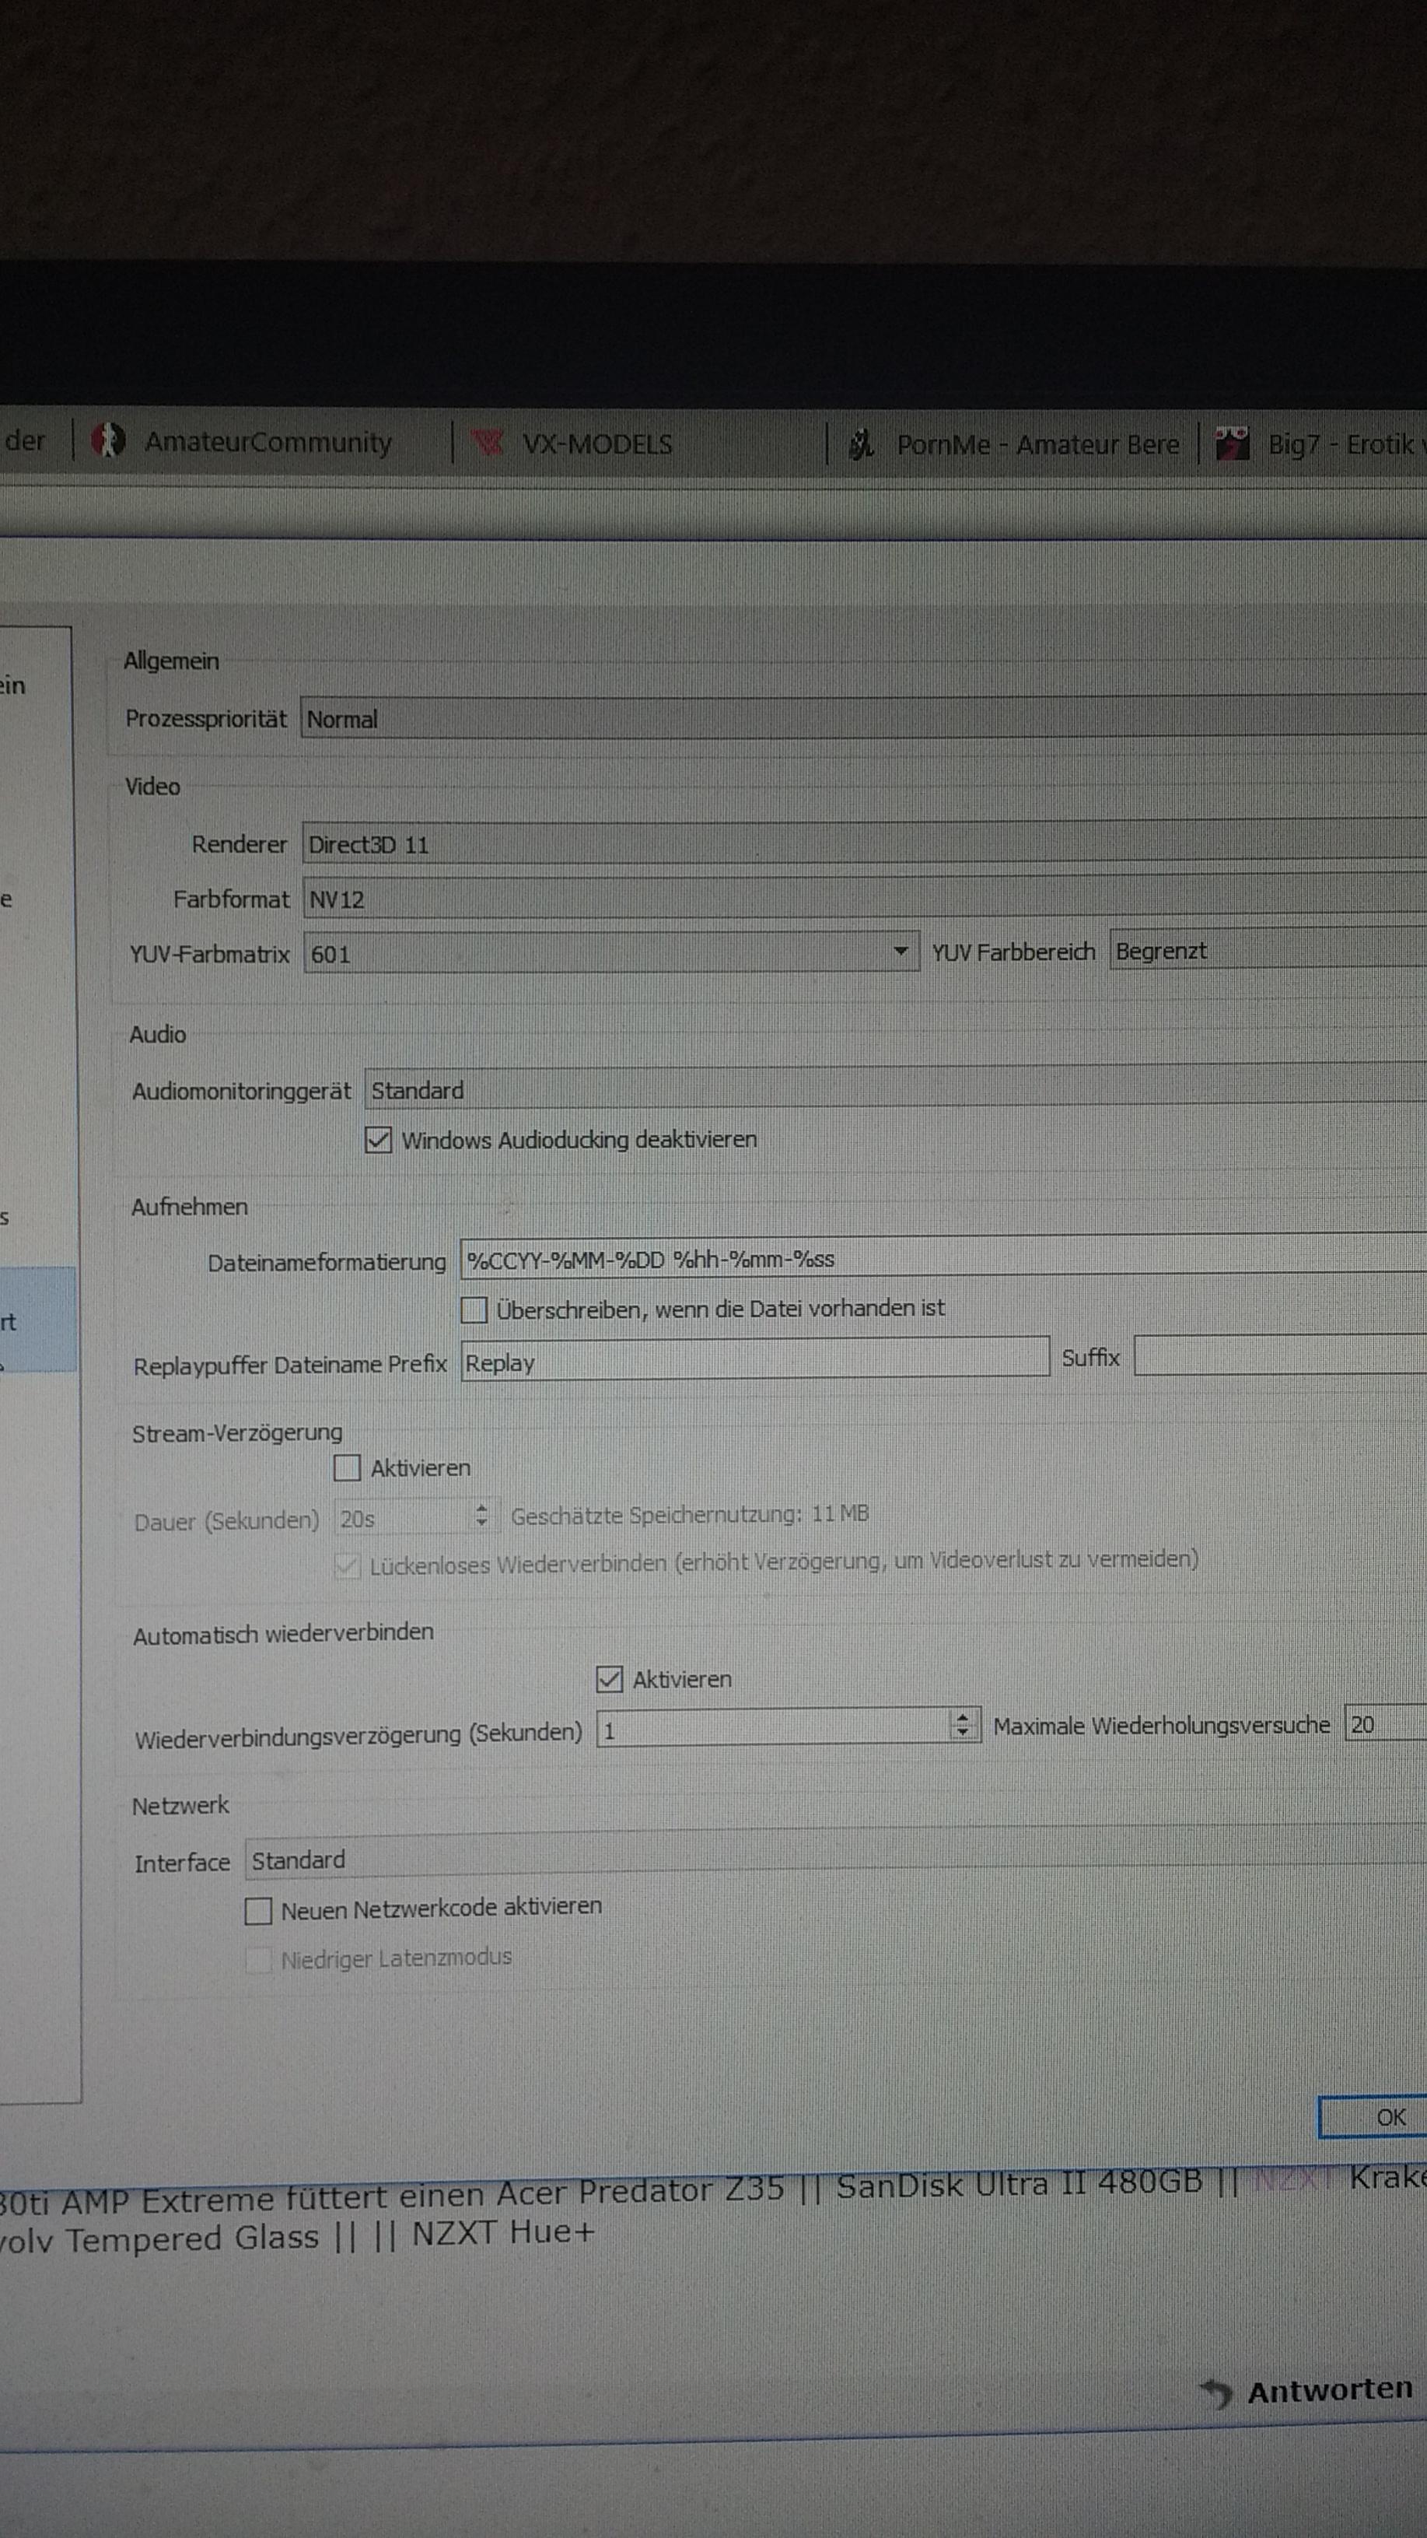Image resolution: width=1427 pixels, height=2538 pixels.
Task: Click the Replaypuffer Dateiname Prefix field
Action: click(x=755, y=1360)
